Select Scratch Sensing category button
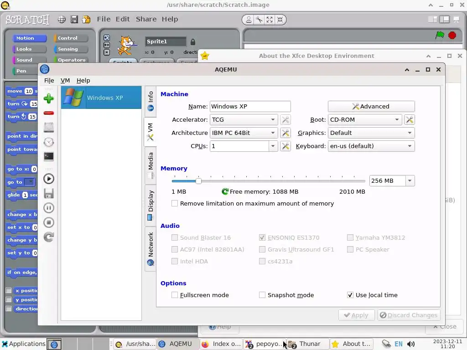Screen dimensions: 467x350 71,49
